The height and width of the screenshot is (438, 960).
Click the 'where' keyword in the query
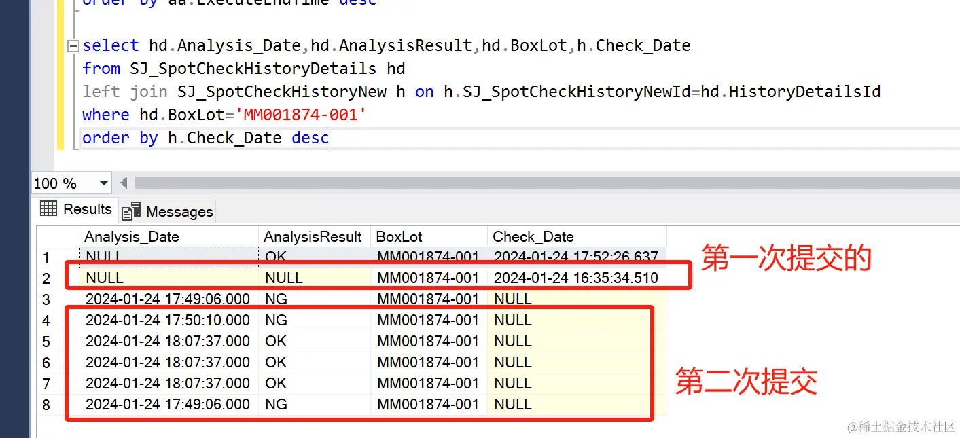click(x=106, y=115)
